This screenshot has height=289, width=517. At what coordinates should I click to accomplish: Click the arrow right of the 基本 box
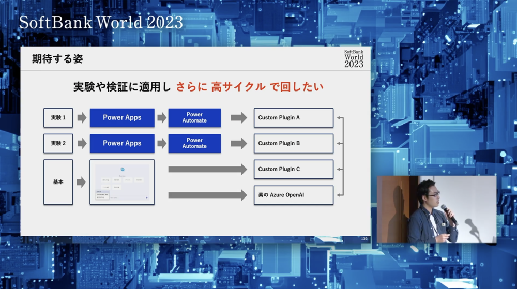click(x=82, y=182)
